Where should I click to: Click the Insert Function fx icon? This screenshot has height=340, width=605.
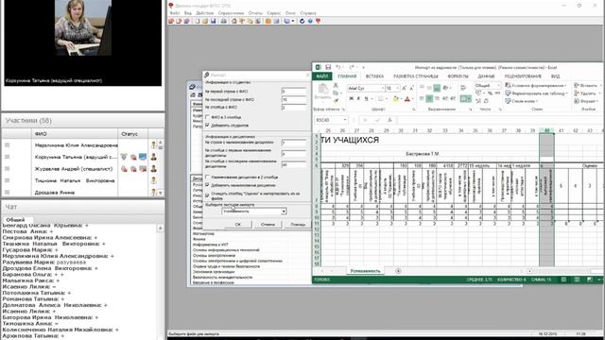[389, 120]
